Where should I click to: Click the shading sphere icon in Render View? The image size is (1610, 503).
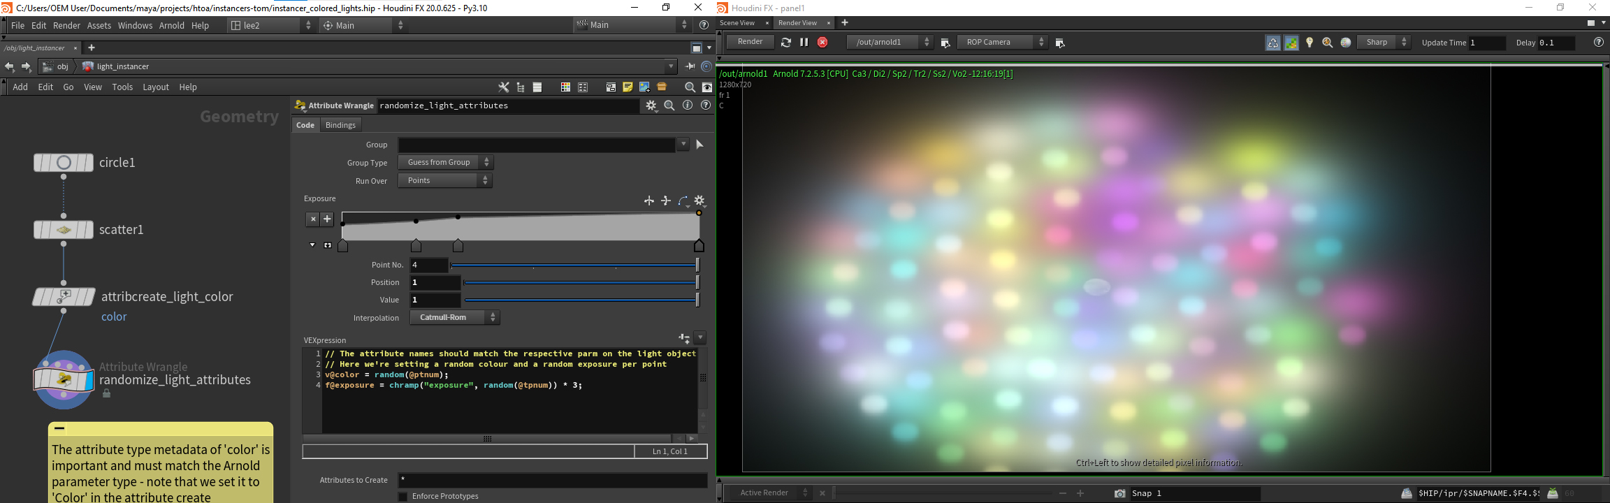point(1346,43)
